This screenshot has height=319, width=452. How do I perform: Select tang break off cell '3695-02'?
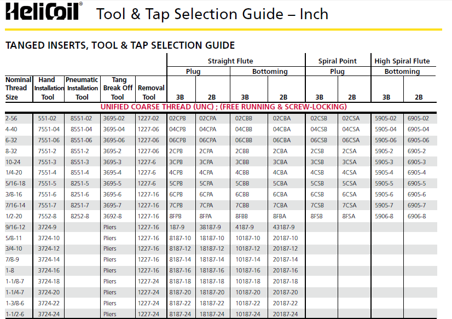114,118
